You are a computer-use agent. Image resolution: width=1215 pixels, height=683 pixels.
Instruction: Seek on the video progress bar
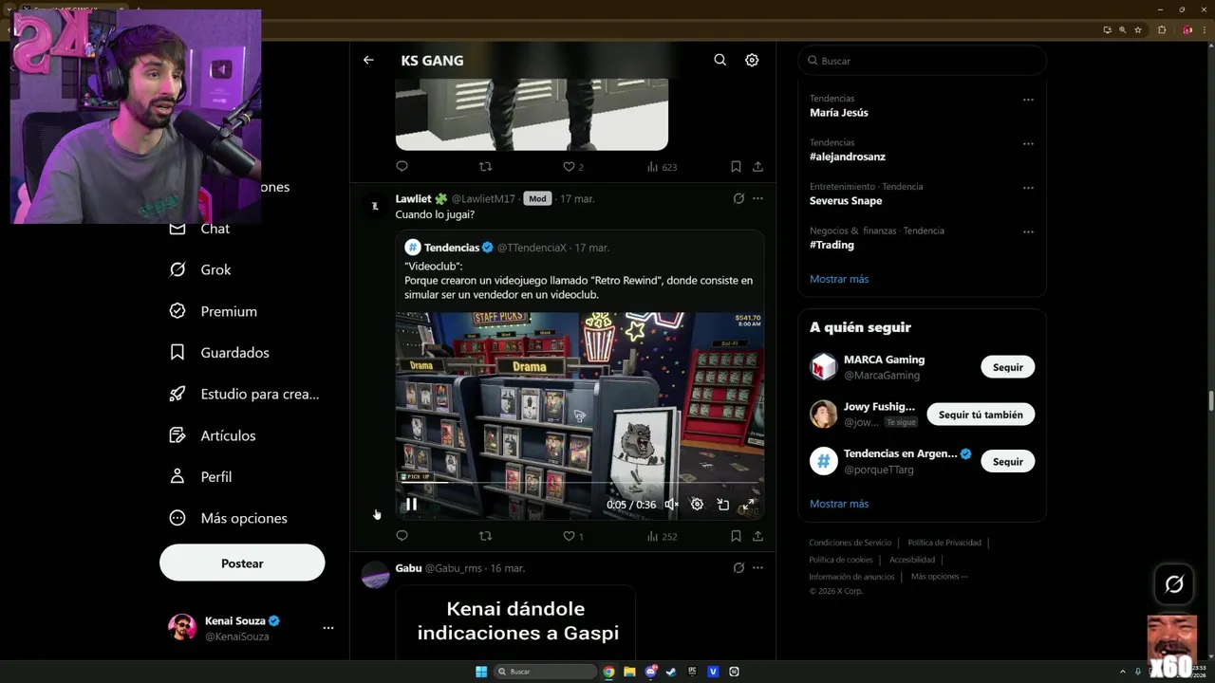point(580,483)
